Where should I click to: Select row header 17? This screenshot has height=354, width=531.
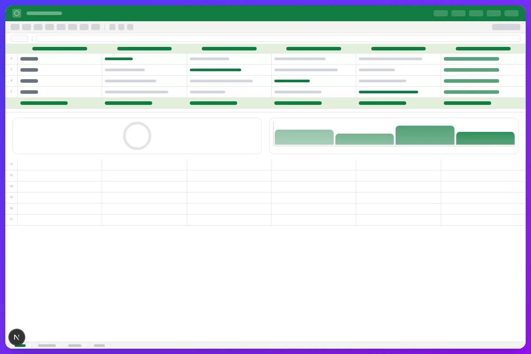(12, 220)
